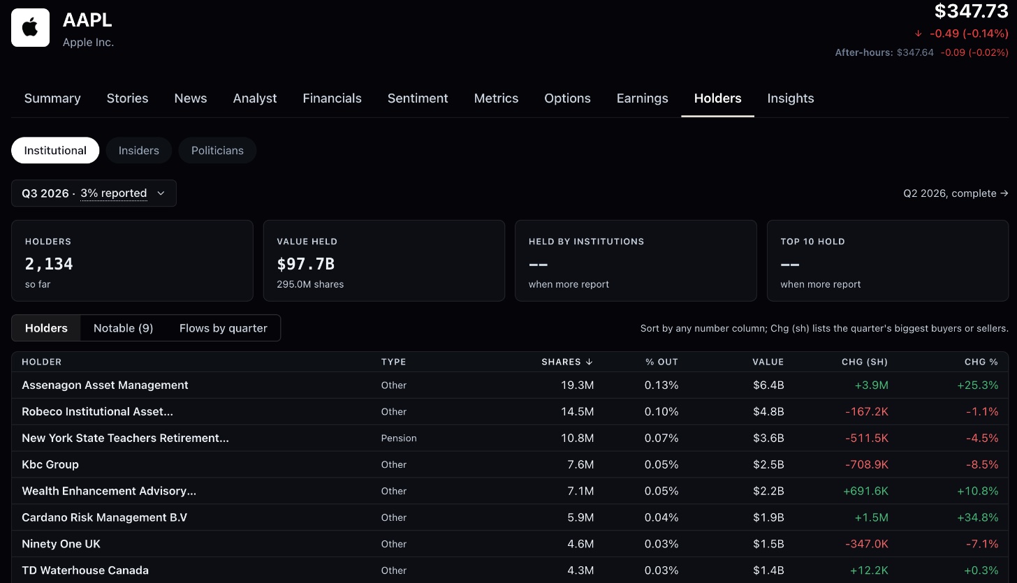Open the Summary tab
Image resolution: width=1017 pixels, height=583 pixels.
[x=52, y=98]
